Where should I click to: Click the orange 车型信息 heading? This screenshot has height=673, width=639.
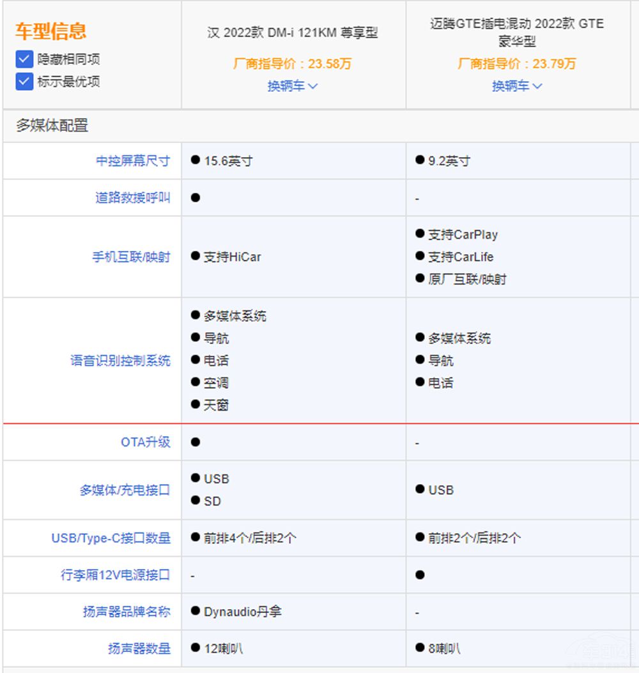click(x=51, y=31)
